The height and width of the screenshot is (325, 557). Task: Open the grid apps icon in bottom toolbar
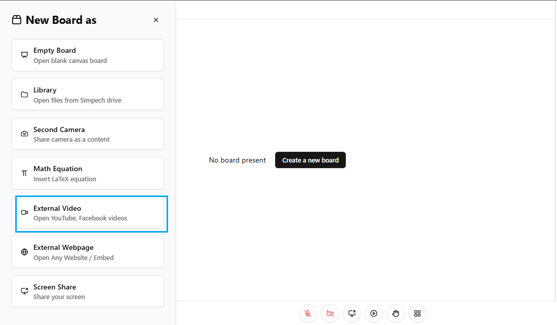coord(417,313)
